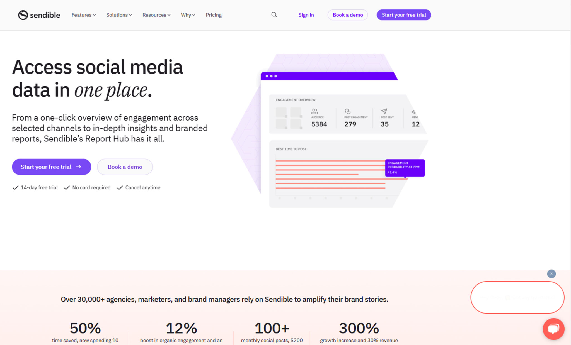Click the Sign in link

click(x=306, y=15)
